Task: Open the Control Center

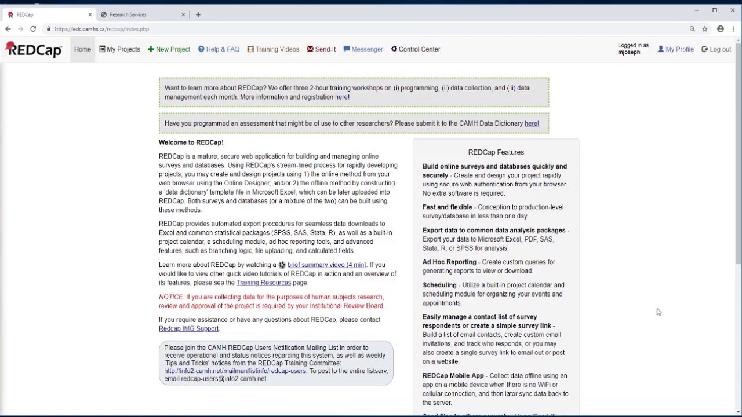Action: (x=415, y=49)
